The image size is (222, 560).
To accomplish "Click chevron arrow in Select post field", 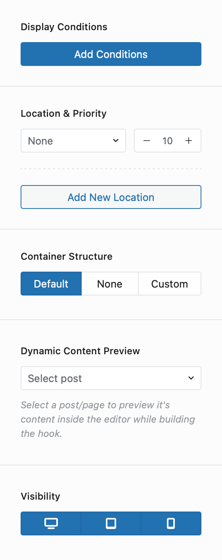I will [191, 378].
